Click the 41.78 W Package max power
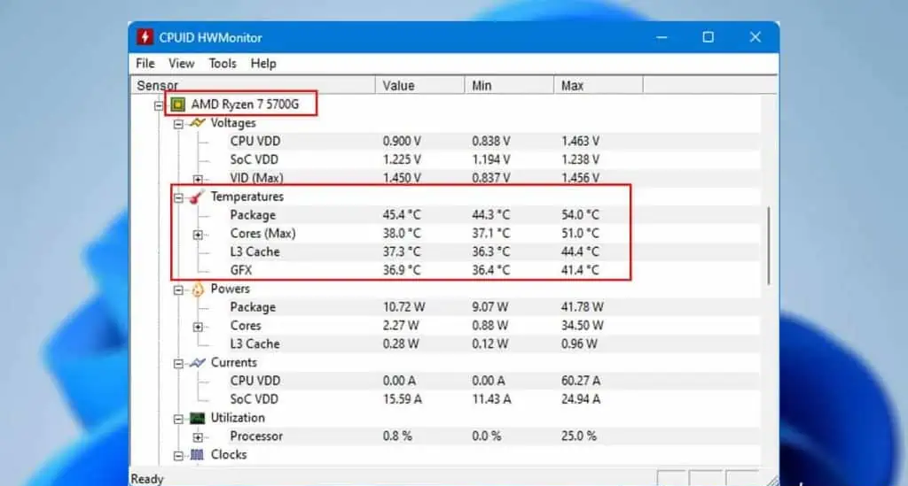The image size is (908, 486). (x=582, y=307)
